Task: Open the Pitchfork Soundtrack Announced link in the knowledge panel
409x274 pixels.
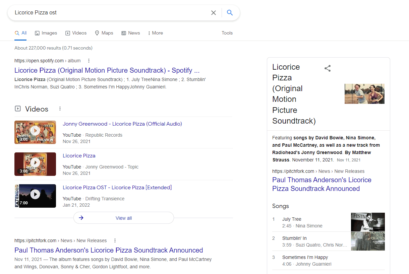Action: point(322,184)
